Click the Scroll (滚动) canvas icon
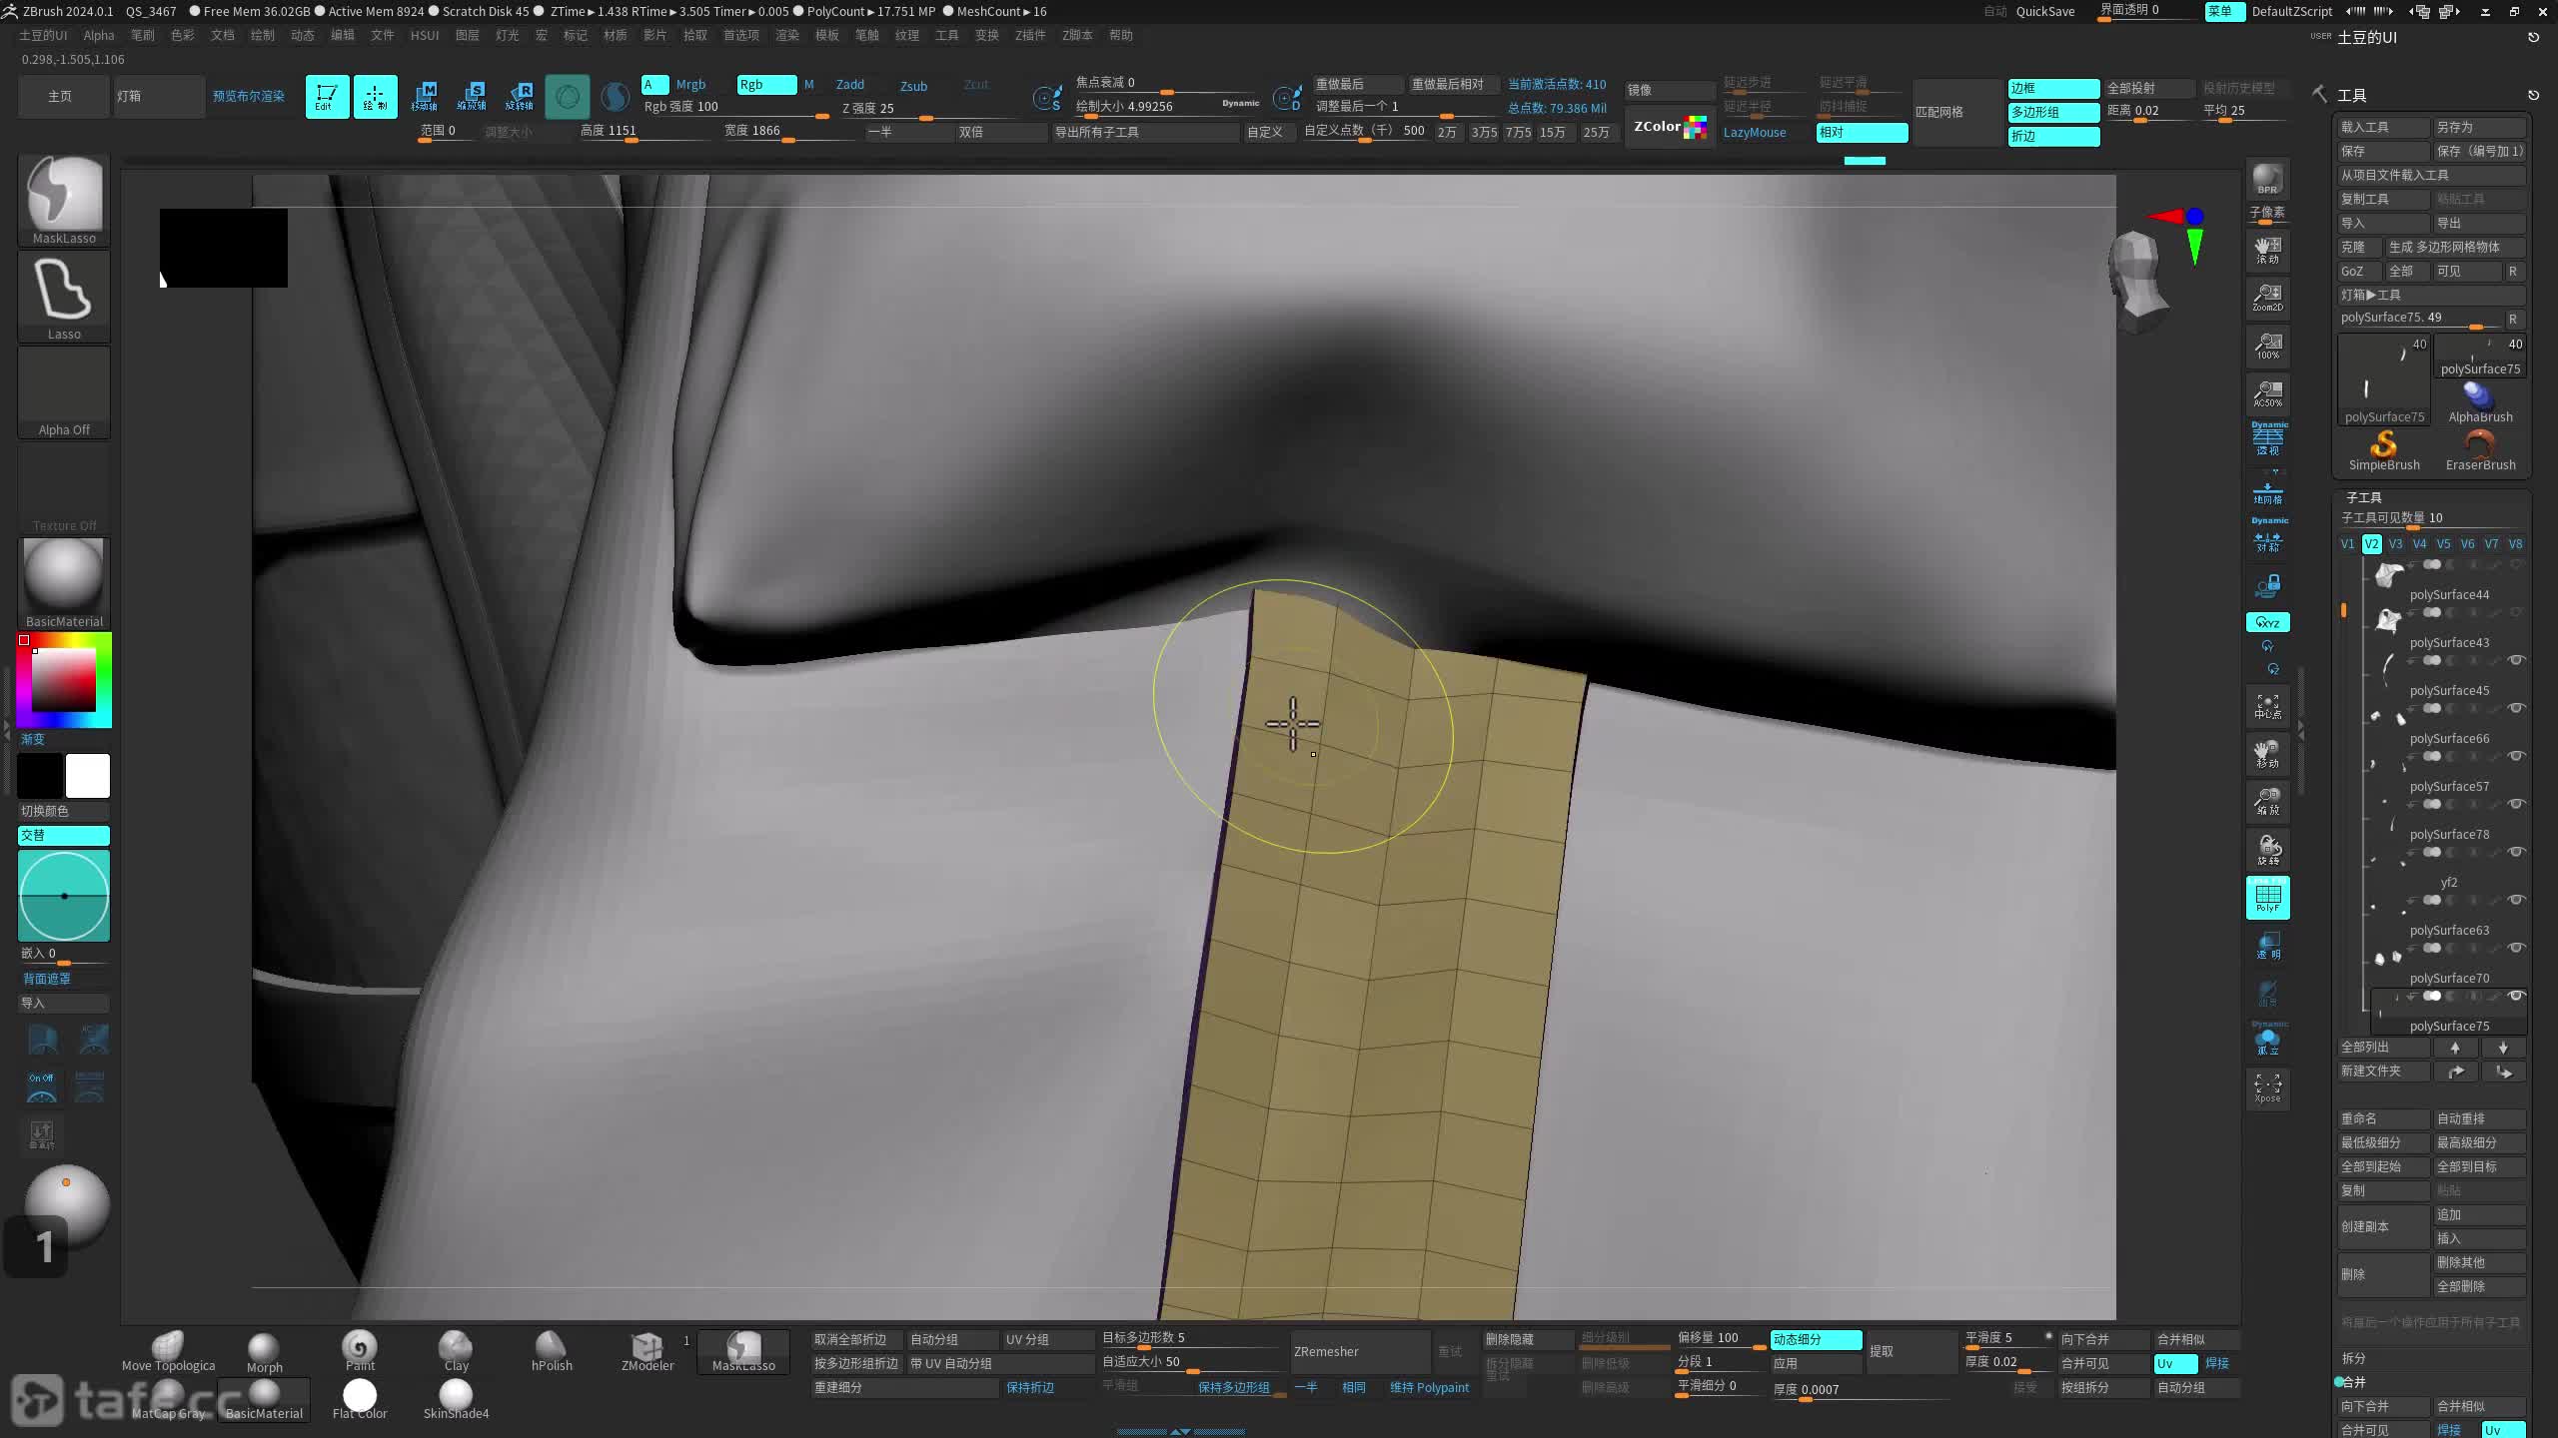 point(2267,250)
